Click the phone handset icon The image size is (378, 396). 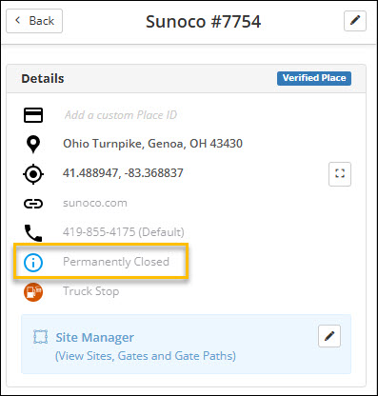(33, 233)
